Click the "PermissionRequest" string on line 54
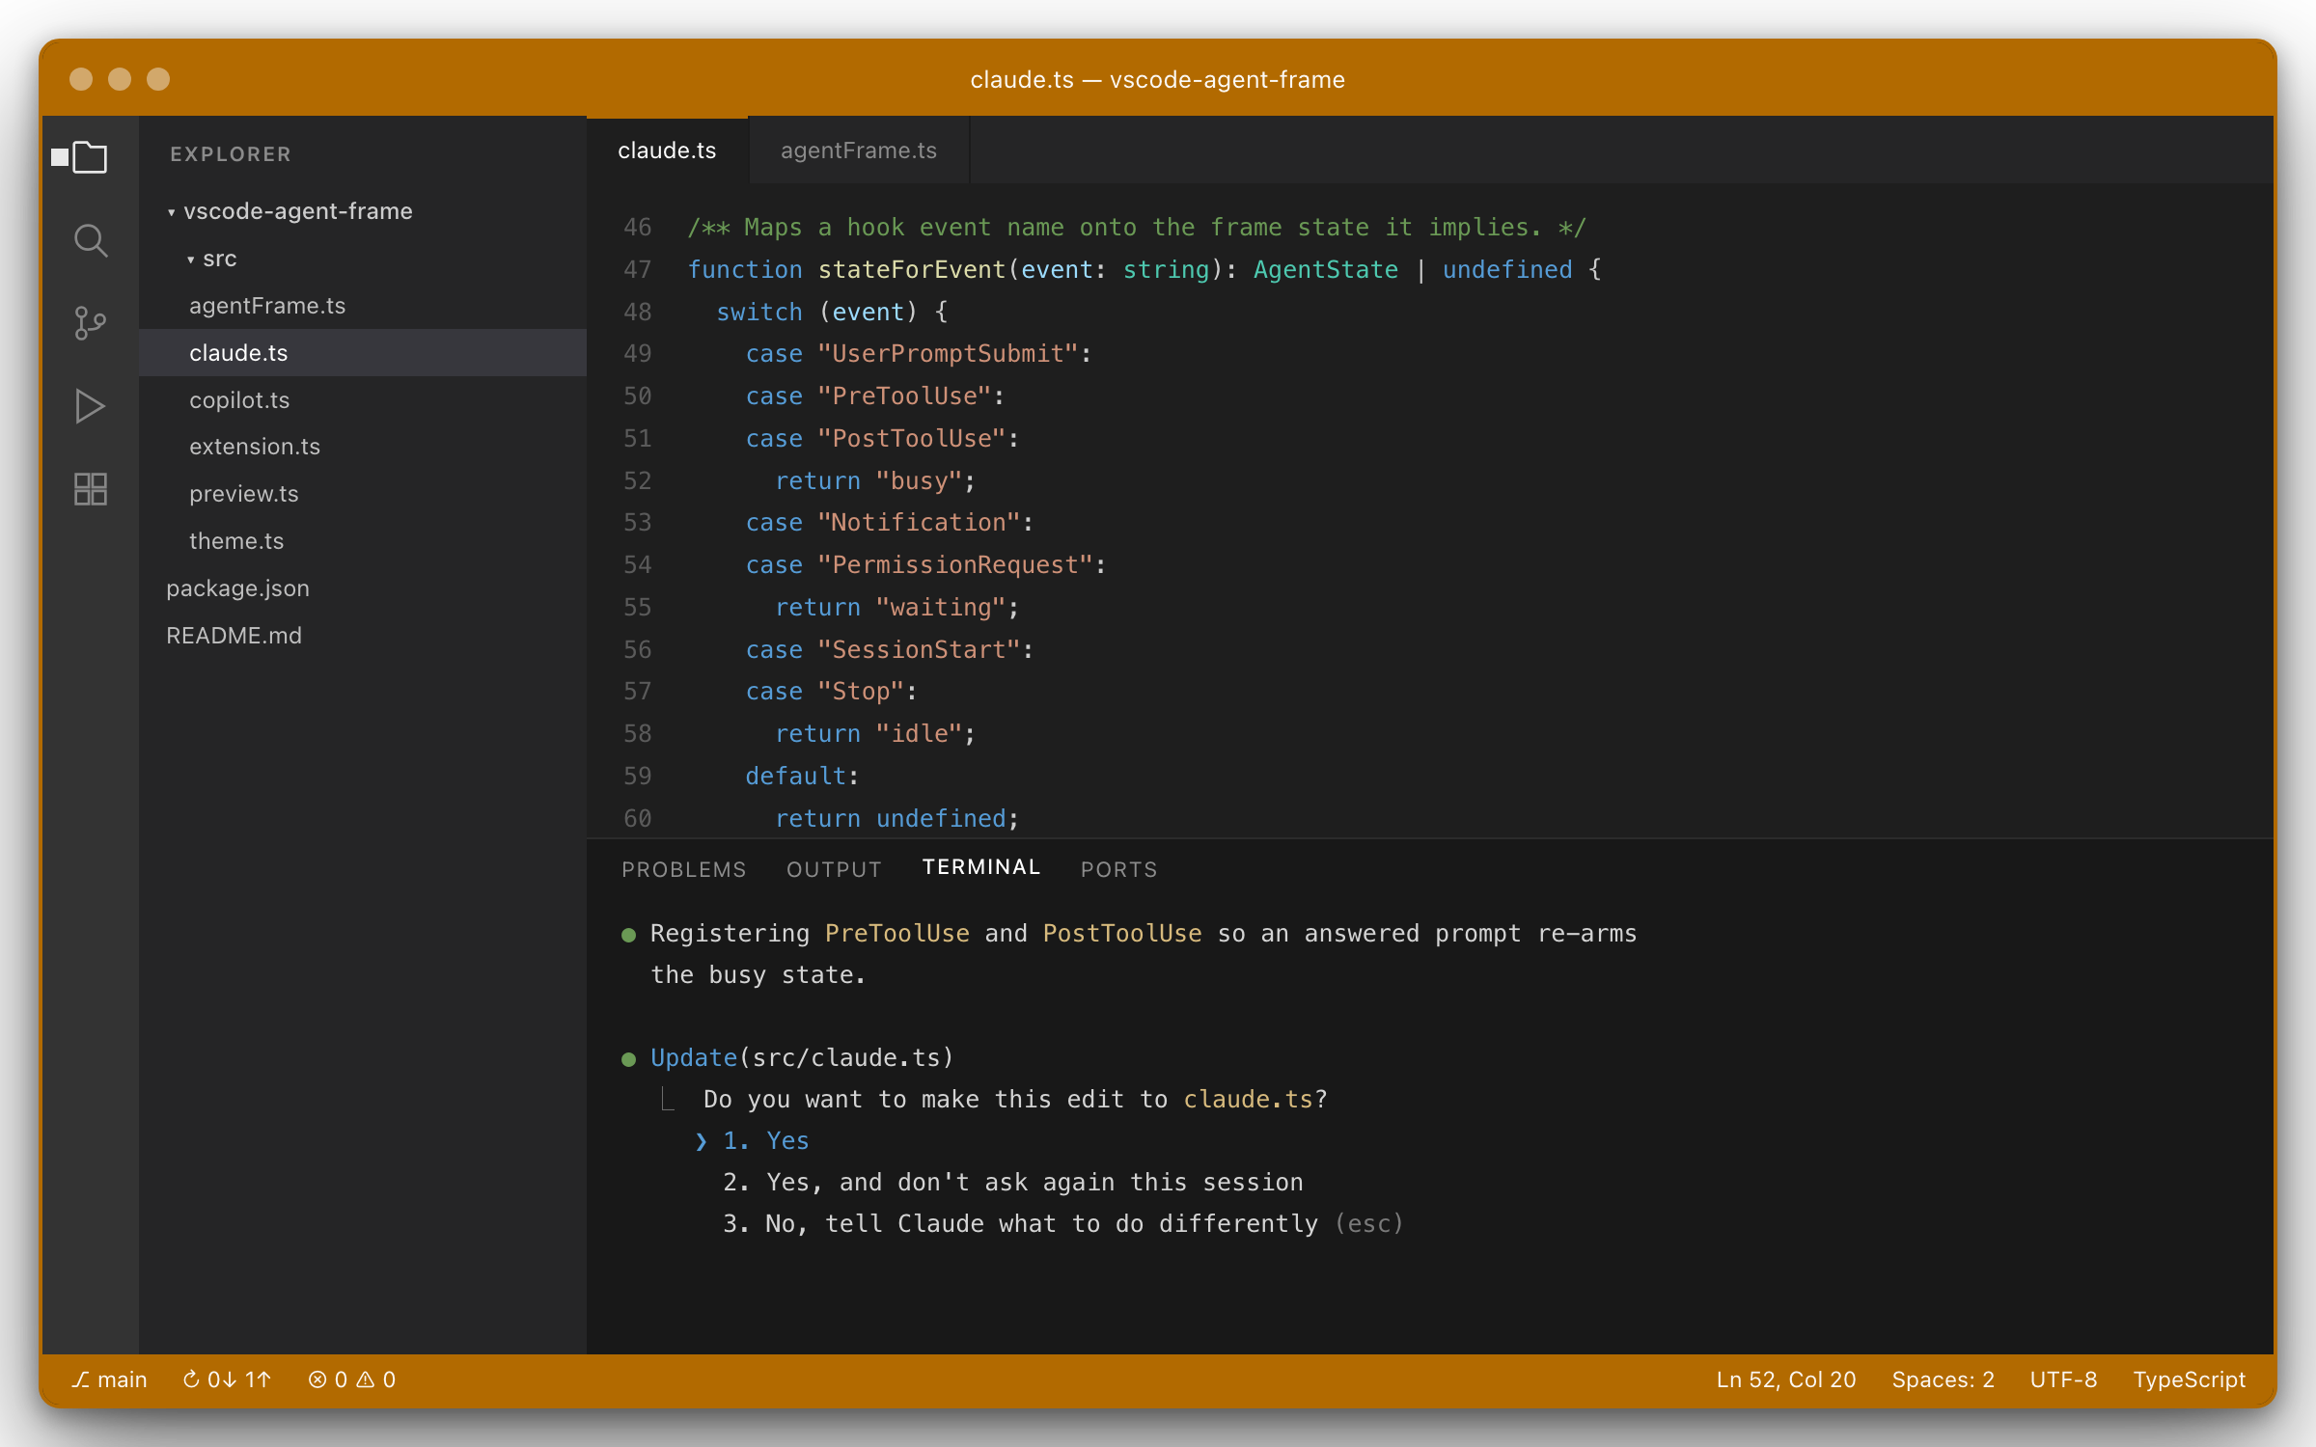The width and height of the screenshot is (2316, 1447). tap(955, 565)
